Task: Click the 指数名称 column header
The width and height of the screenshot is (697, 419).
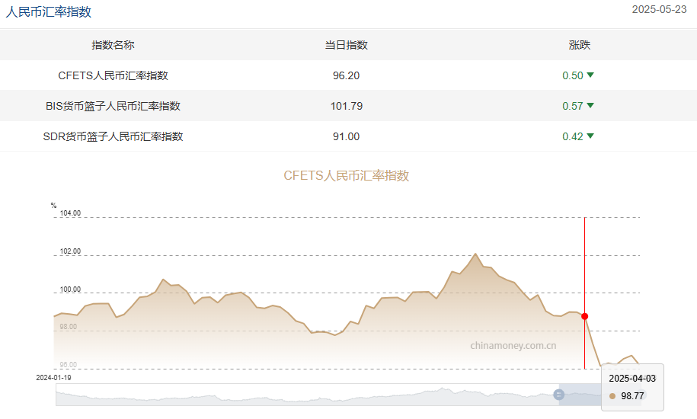Action: 113,45
